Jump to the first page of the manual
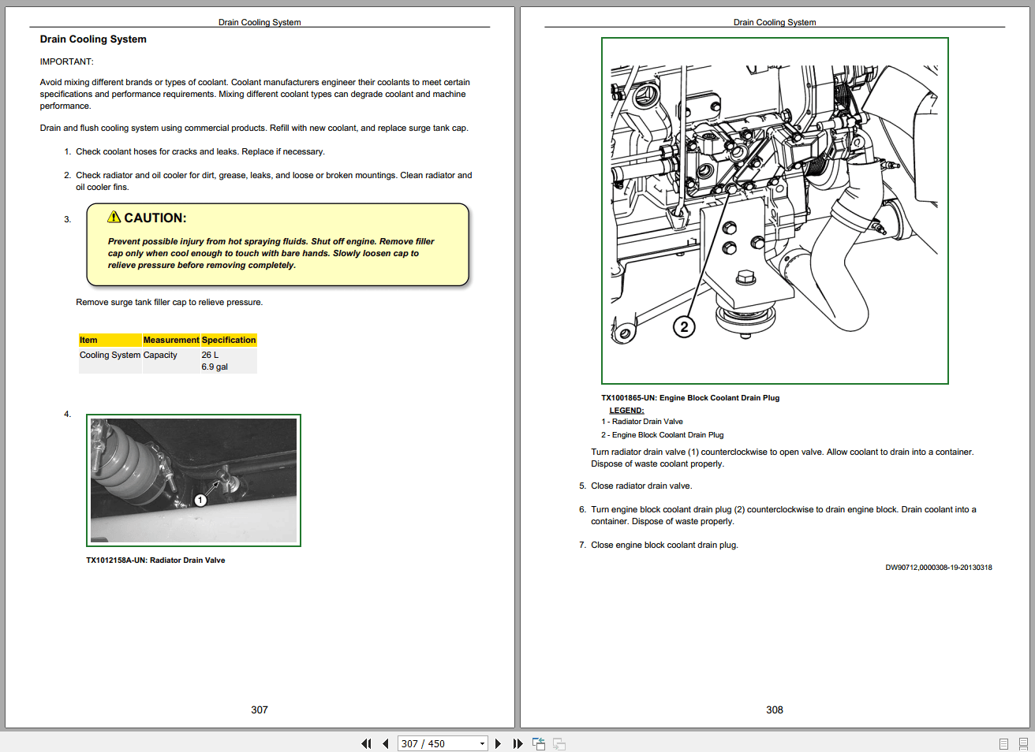 366,743
